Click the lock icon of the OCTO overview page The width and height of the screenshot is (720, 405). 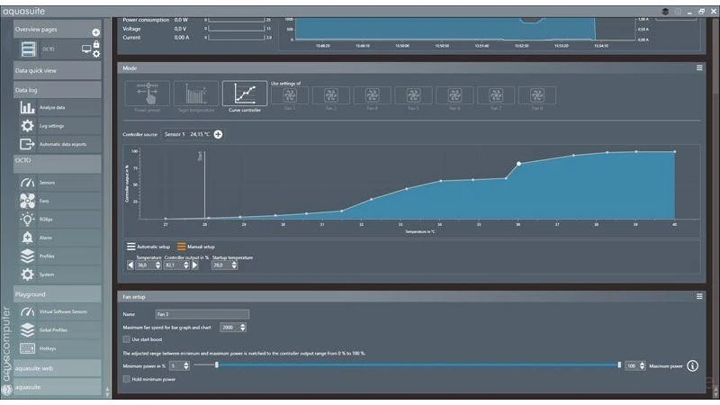[x=96, y=44]
